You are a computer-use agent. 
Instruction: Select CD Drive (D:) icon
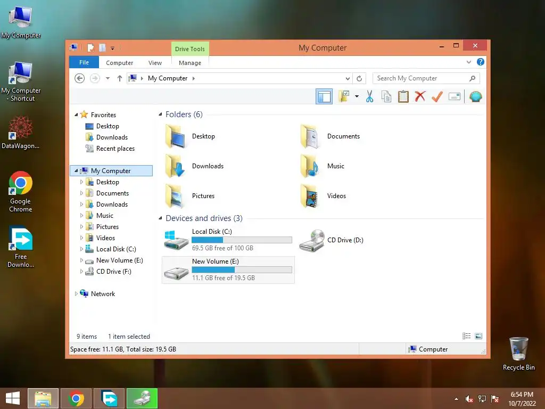pyautogui.click(x=312, y=240)
